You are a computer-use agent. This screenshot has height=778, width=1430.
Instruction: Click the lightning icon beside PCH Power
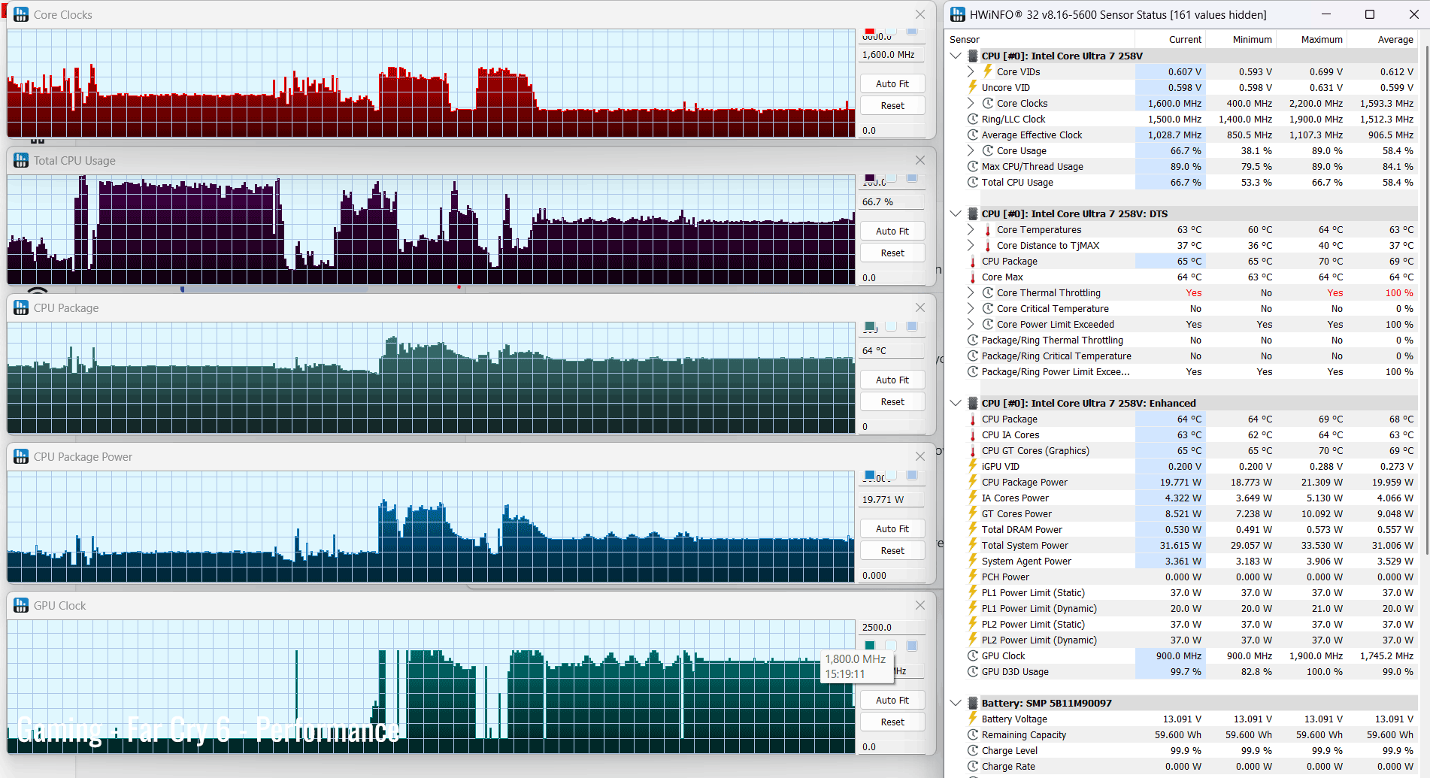tap(973, 577)
